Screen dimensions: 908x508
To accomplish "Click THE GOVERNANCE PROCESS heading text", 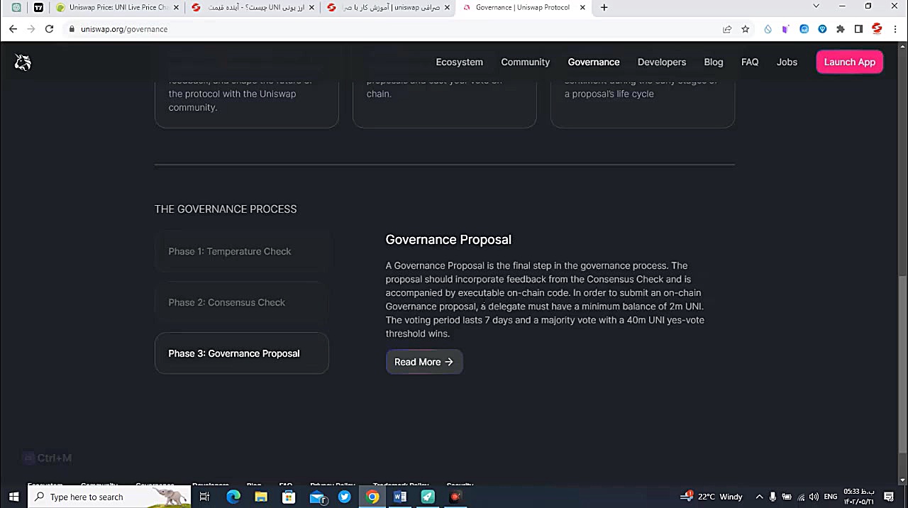I will (x=226, y=209).
